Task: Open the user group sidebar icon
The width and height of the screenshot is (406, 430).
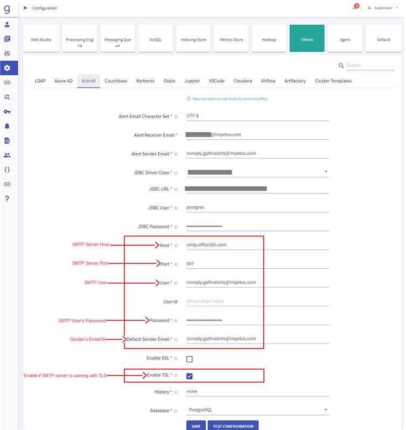Action: [x=7, y=155]
